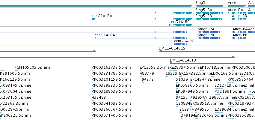
Task: Open the cenG1A-PC protein label
Action: tap(184, 41)
